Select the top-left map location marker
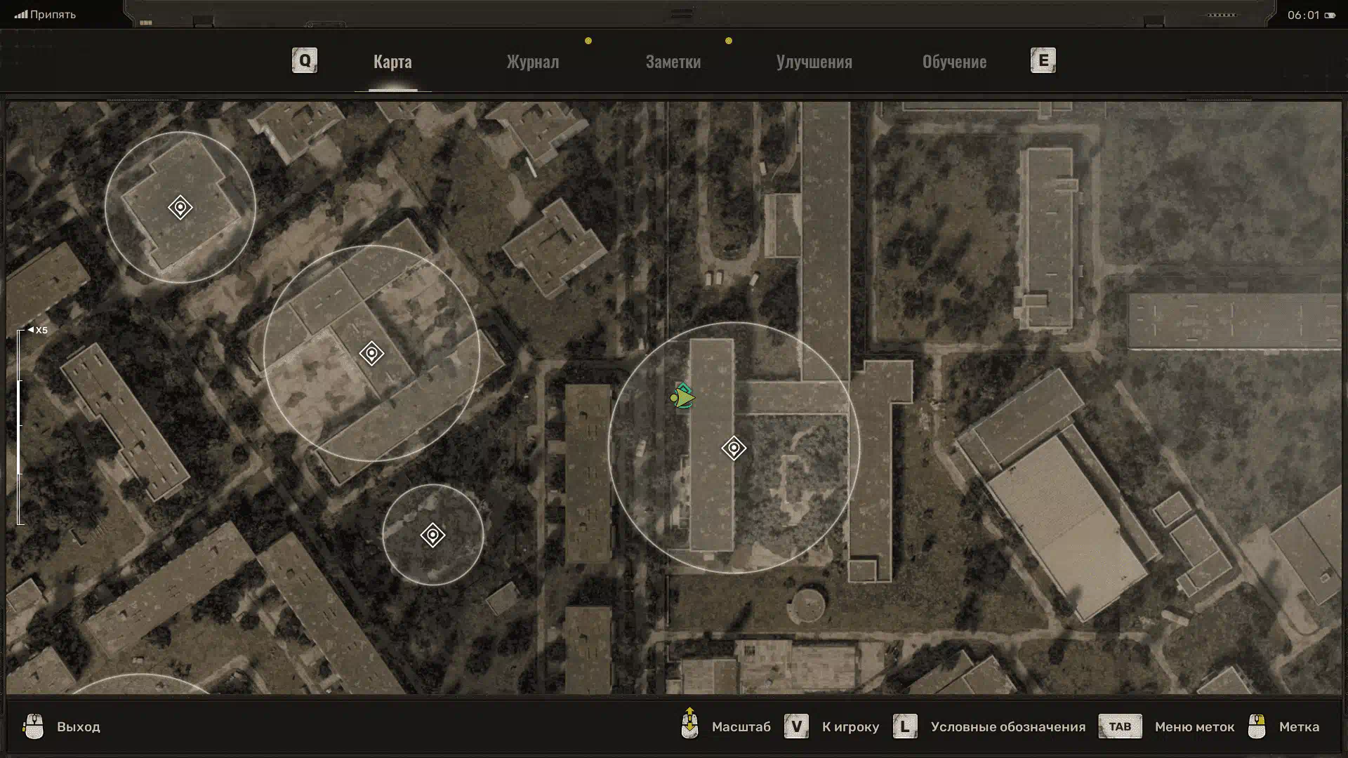The height and width of the screenshot is (758, 1348). tap(180, 208)
